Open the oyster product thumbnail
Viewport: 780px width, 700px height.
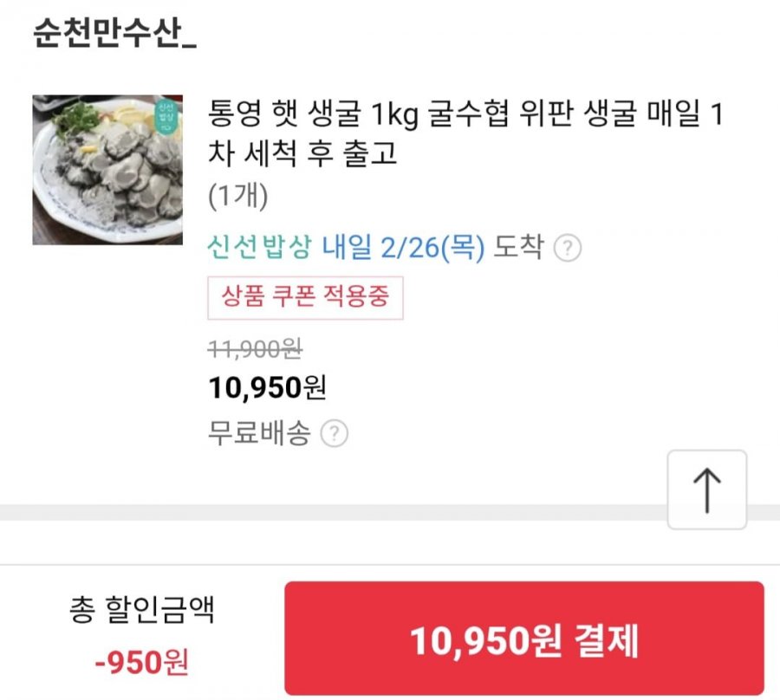[x=107, y=170]
